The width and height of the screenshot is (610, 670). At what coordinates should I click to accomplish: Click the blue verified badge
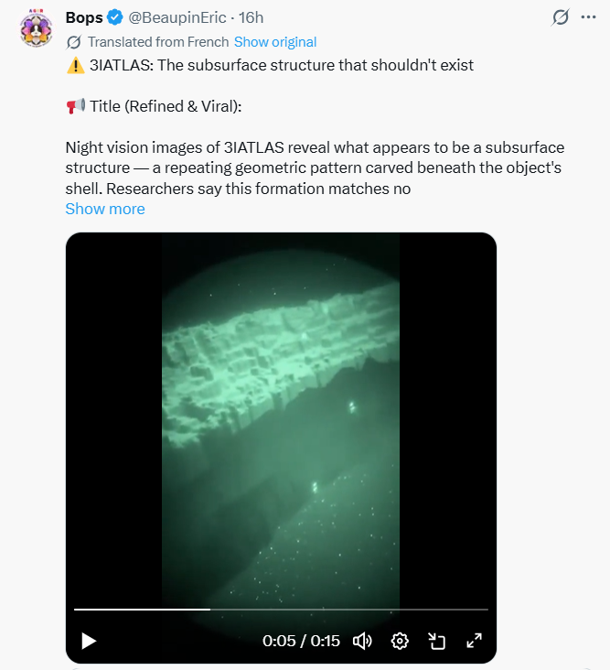(114, 18)
